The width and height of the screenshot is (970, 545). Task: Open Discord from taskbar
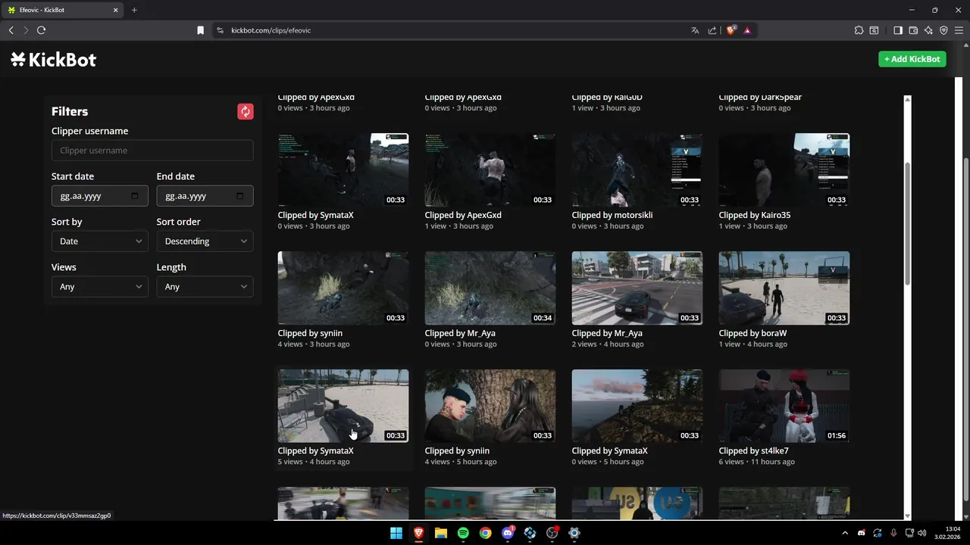point(508,533)
